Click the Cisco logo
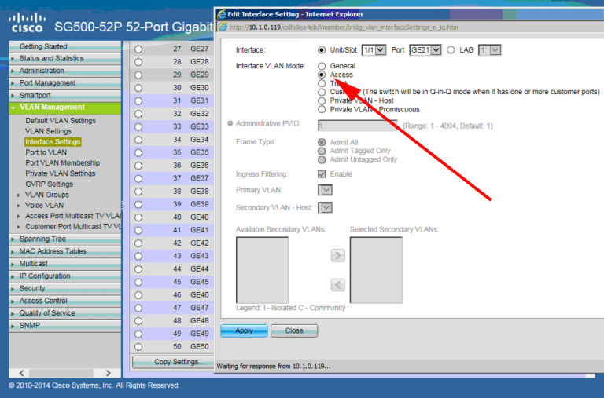The image size is (604, 398). point(27,23)
